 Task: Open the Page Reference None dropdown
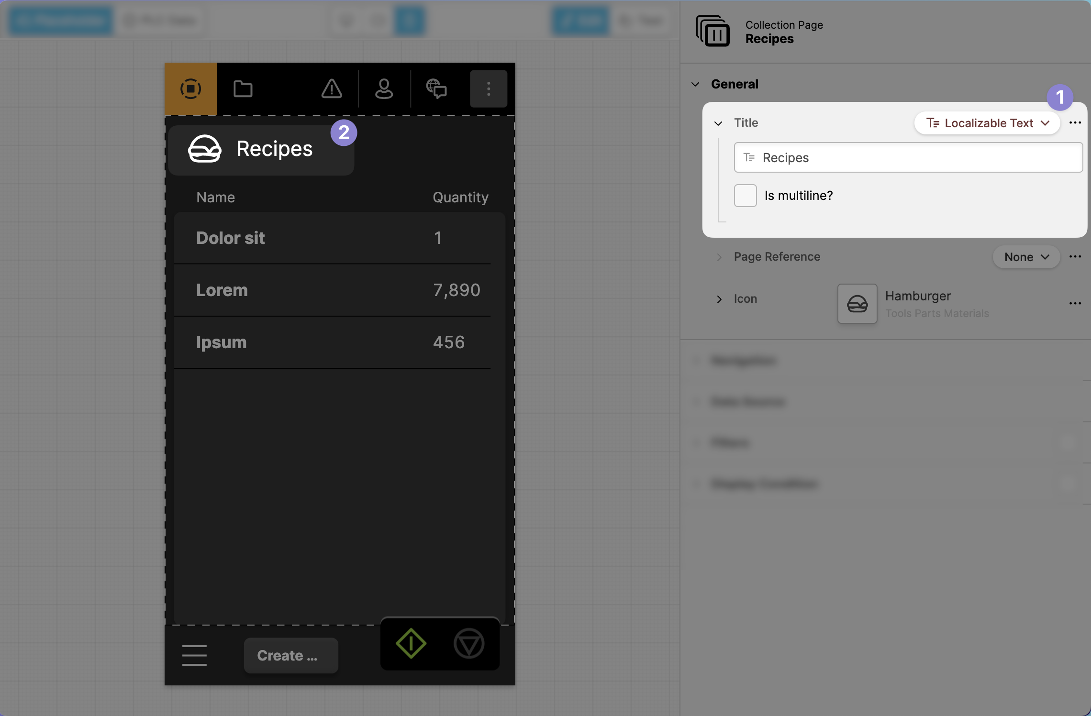click(x=1026, y=257)
